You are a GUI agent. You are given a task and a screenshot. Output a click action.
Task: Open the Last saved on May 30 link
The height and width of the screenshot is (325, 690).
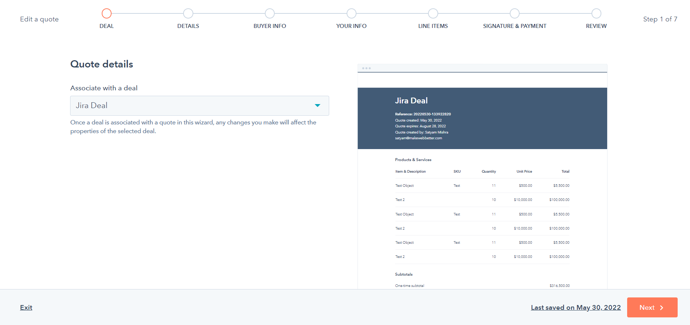point(576,308)
